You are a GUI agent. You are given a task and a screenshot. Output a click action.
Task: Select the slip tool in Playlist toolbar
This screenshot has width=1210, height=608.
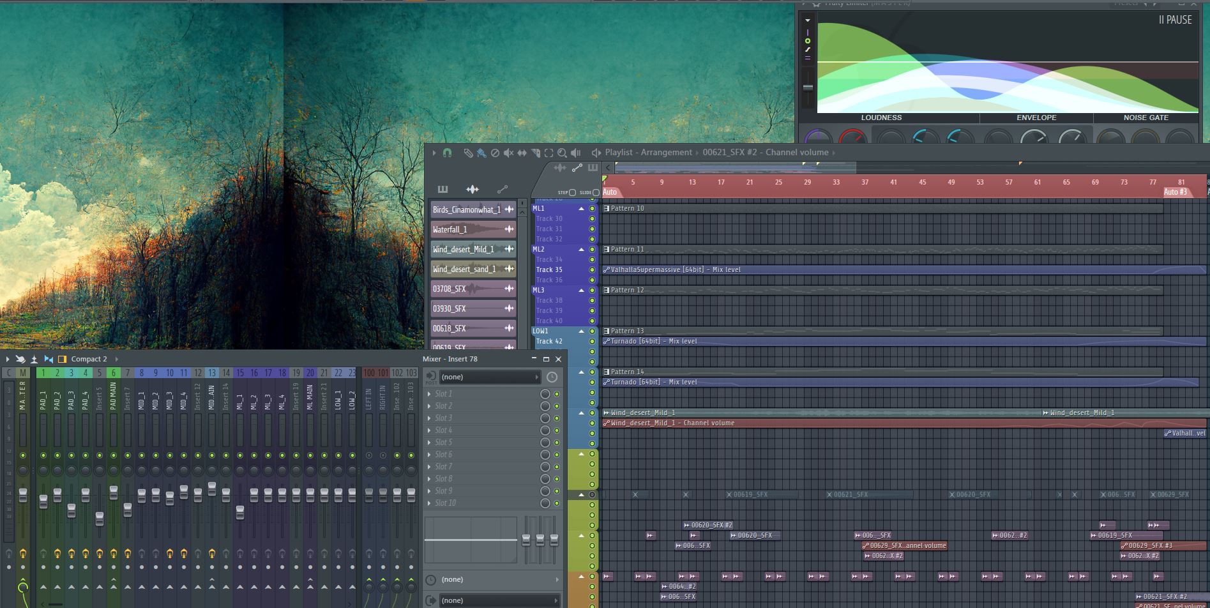[x=522, y=153]
